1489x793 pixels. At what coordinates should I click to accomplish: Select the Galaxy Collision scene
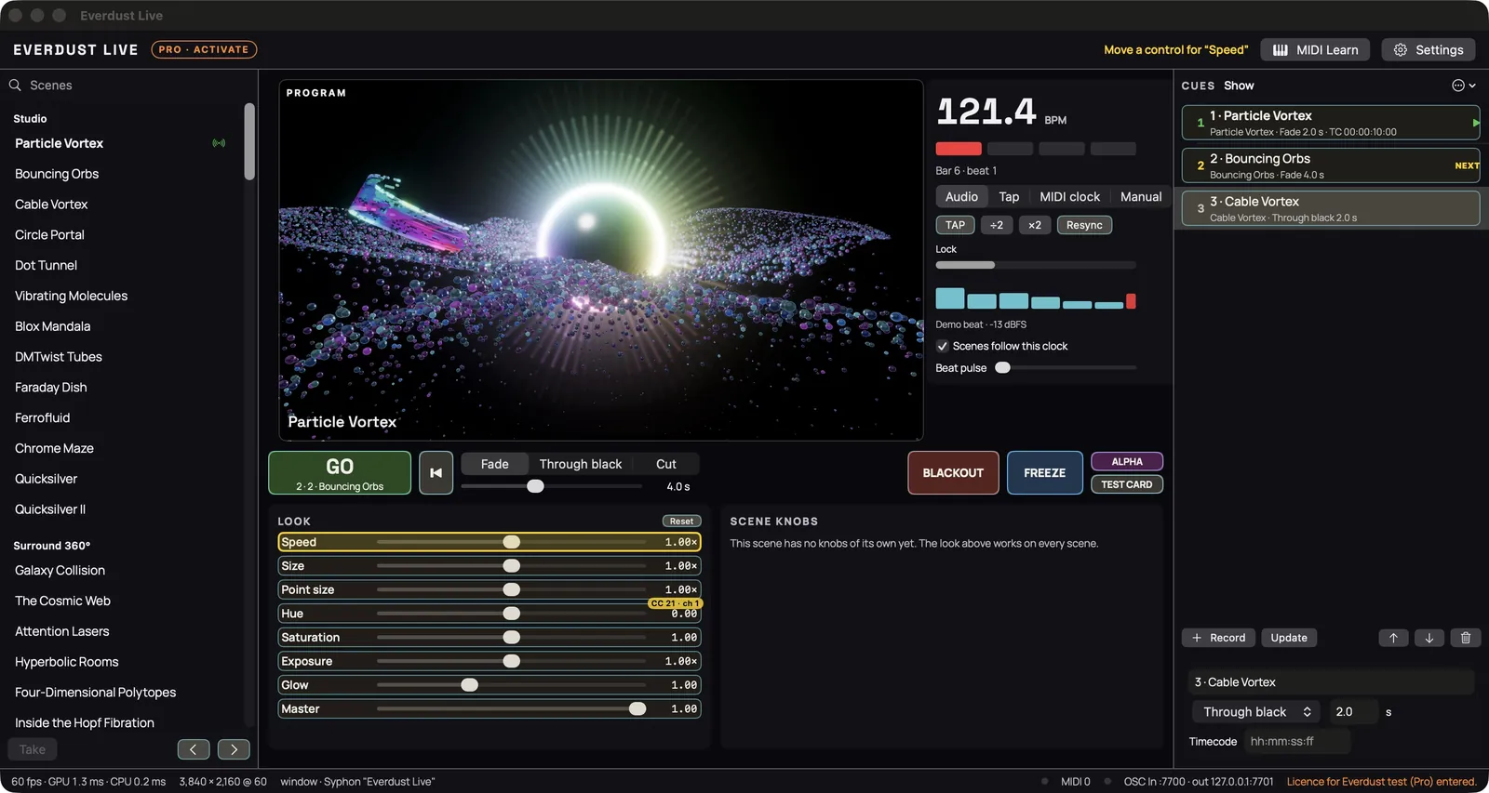[60, 571]
